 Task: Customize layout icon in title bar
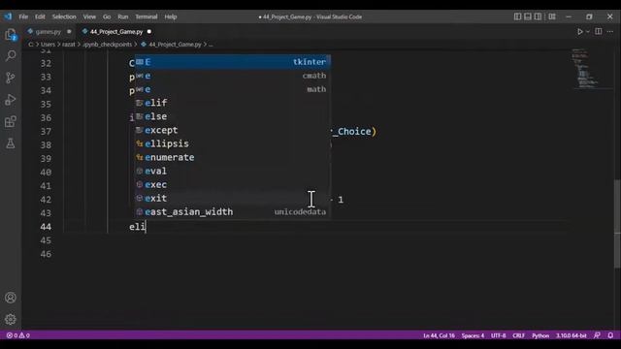[552, 16]
